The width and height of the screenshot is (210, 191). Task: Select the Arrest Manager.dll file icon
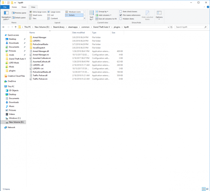point(31,51)
